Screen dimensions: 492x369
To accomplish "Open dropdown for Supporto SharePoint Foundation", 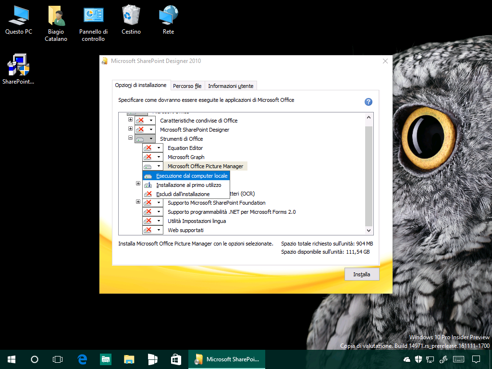I will pos(159,203).
